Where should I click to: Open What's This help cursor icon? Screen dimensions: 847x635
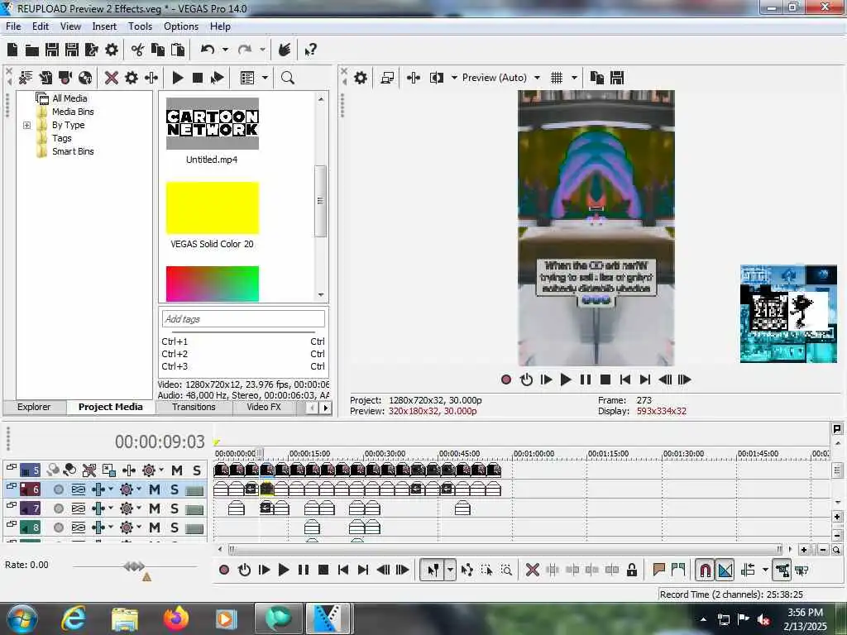coord(310,50)
